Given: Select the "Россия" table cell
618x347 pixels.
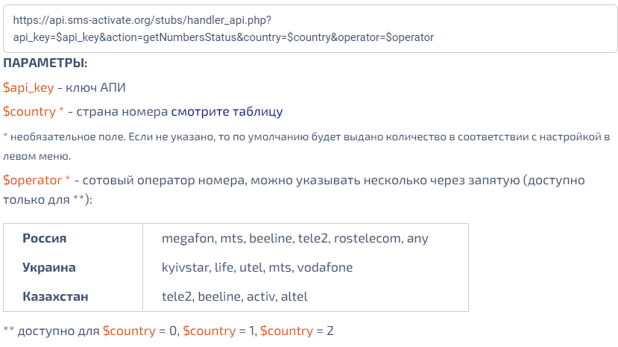Looking at the screenshot, I should (x=45, y=239).
